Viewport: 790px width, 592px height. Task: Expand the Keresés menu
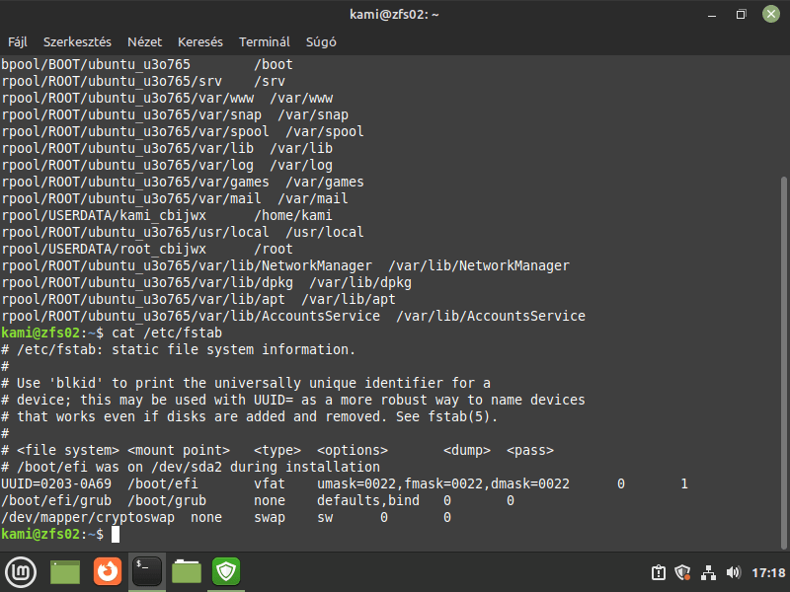tap(199, 41)
